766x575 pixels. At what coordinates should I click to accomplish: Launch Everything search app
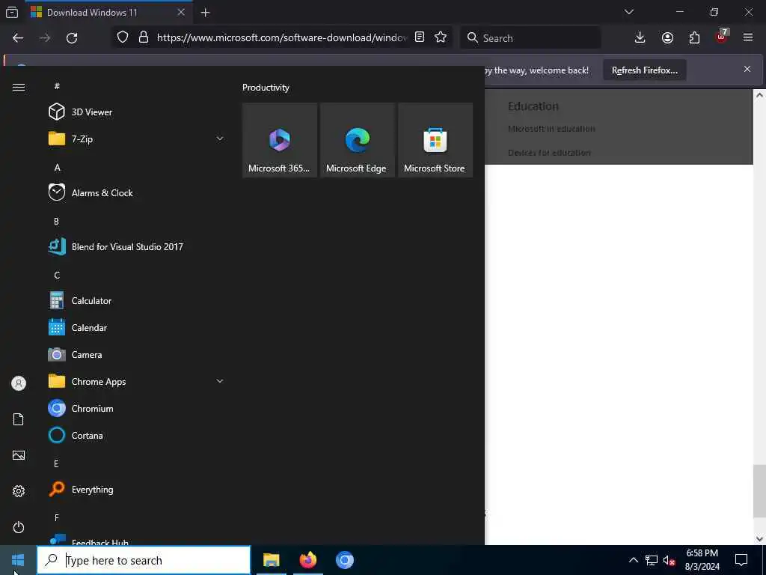[136, 490]
